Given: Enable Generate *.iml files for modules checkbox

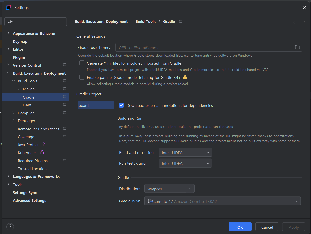Looking at the screenshot, I should [82, 63].
